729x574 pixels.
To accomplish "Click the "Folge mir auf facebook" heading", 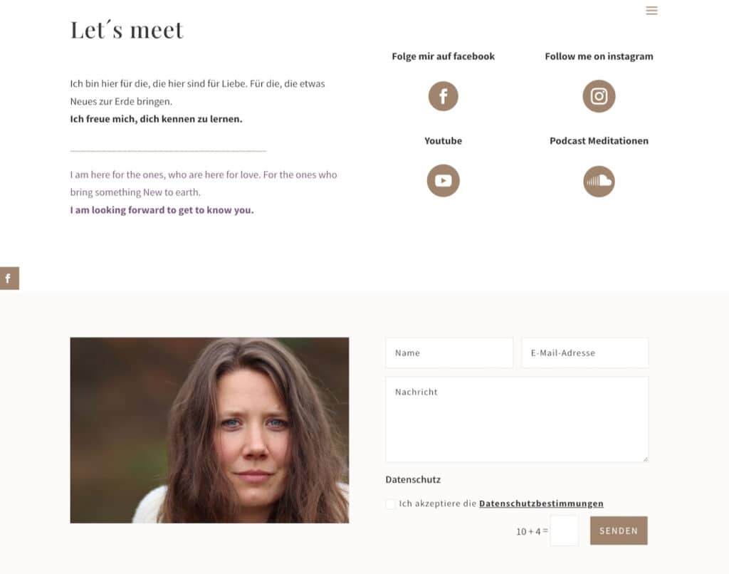I will [x=443, y=56].
